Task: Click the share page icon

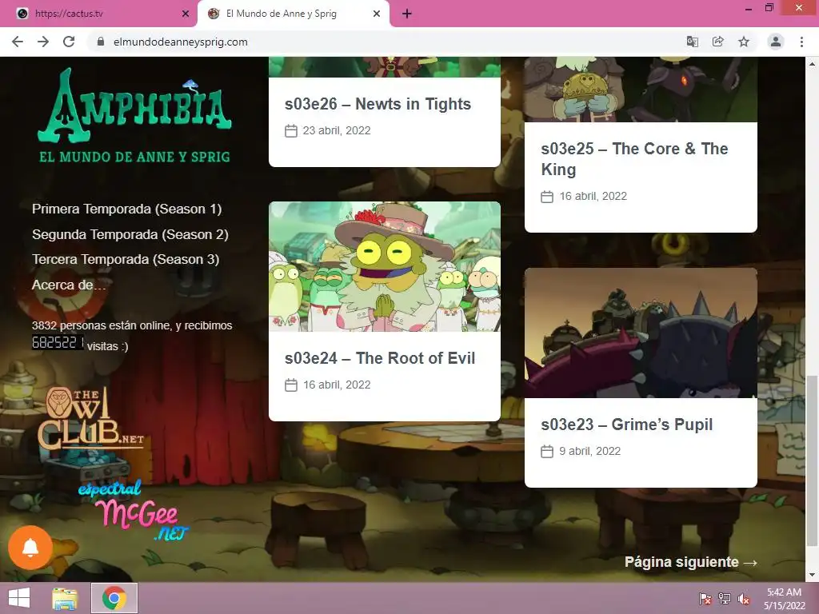Action: (x=718, y=42)
